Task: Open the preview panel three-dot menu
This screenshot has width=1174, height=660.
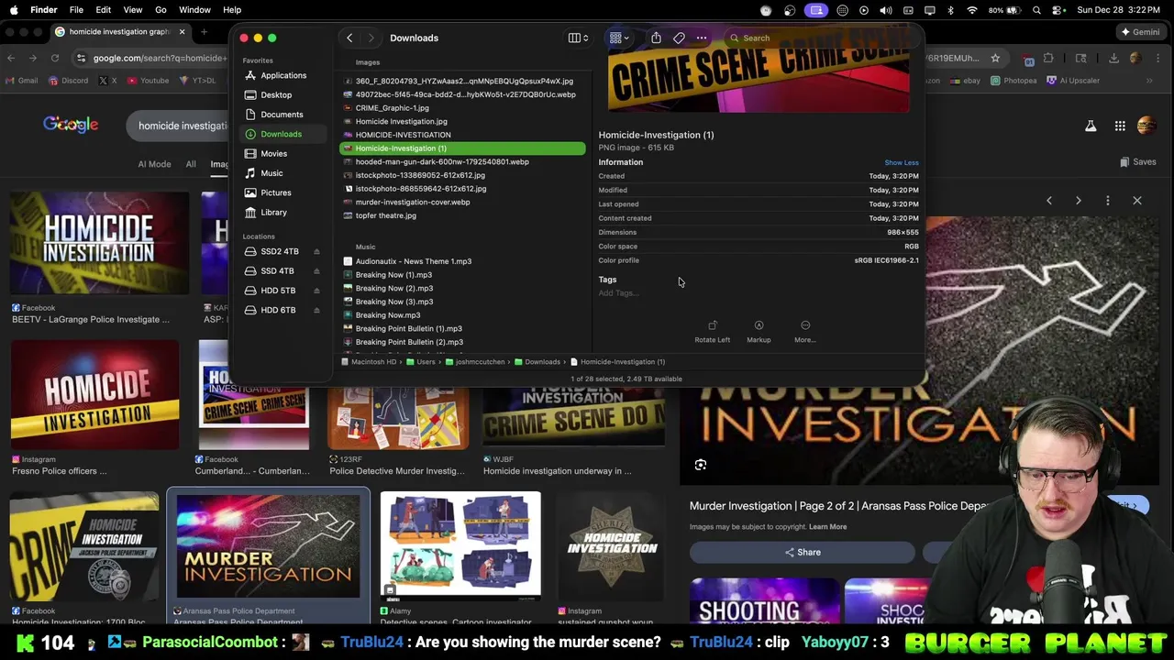Action: coord(1108,200)
